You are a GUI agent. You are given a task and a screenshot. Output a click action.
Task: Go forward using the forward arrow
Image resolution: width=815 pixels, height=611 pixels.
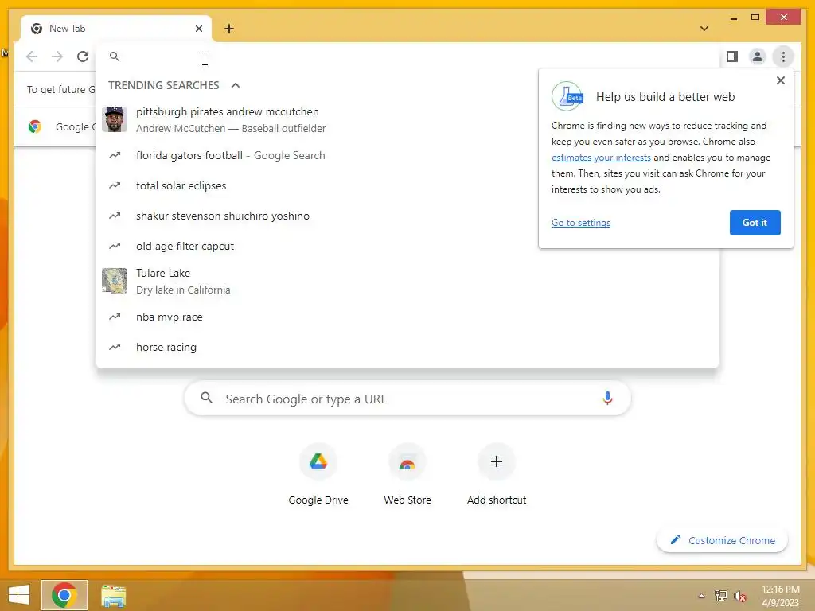(x=57, y=56)
